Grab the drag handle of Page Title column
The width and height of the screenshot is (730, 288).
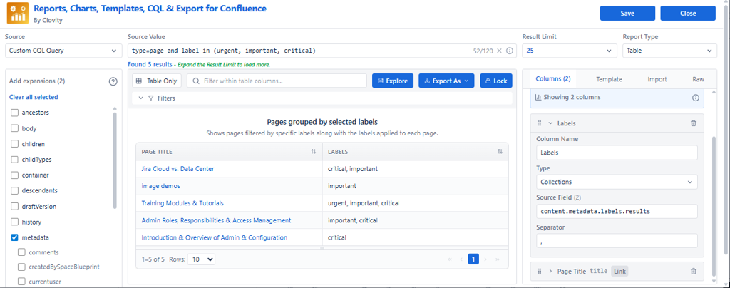tap(540, 272)
